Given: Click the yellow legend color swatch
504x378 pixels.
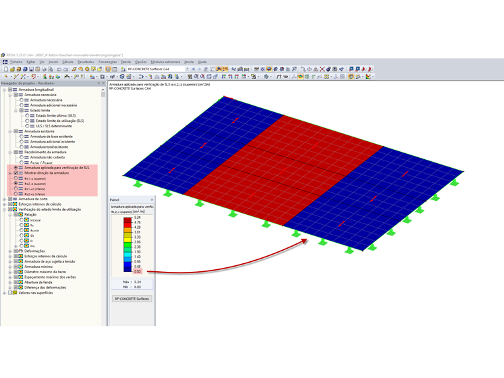Looking at the screenshot, I should (x=127, y=239).
